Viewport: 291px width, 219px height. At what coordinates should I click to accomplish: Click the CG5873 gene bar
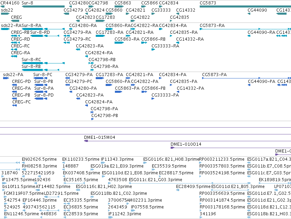tap(245, 6)
